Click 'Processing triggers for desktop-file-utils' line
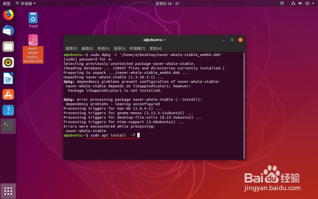This screenshot has height=199, width=318. 133,117
